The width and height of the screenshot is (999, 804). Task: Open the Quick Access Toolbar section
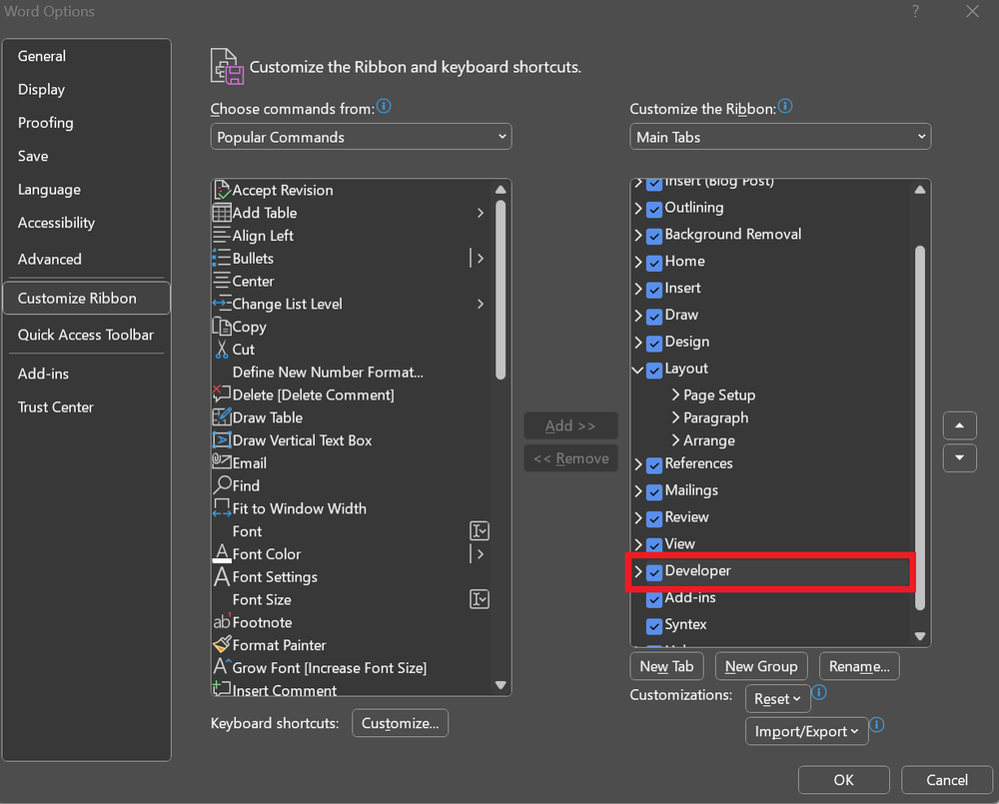[x=86, y=335]
